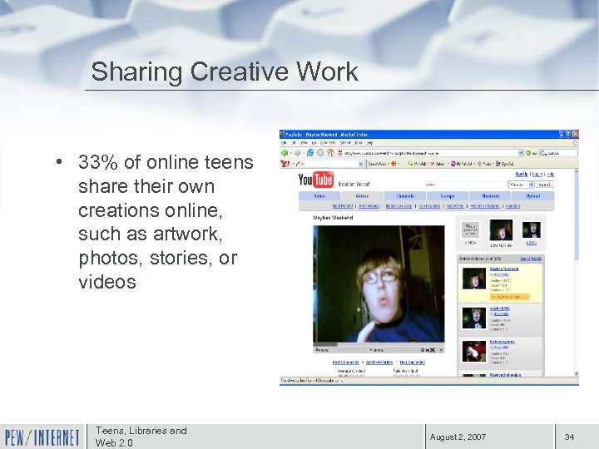
Task: Click the pencil icon on Yahoo toolbar
Action: point(298,164)
